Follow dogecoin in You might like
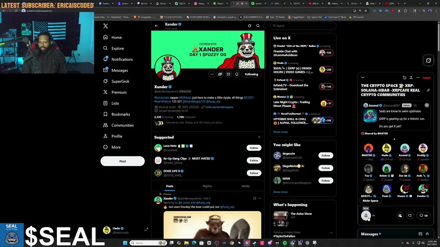 point(326,155)
